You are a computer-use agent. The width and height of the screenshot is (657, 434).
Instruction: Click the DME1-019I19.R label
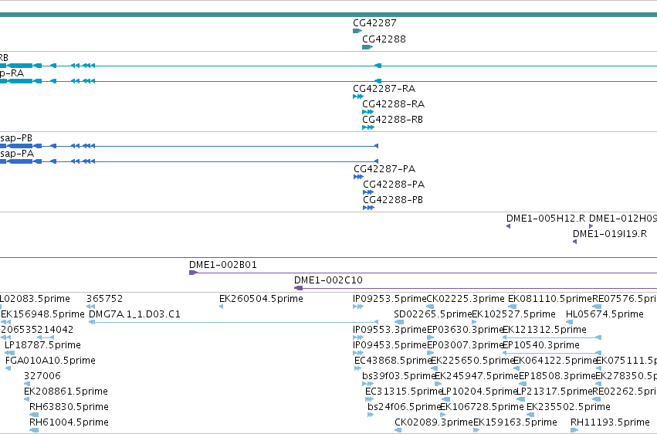pos(610,234)
